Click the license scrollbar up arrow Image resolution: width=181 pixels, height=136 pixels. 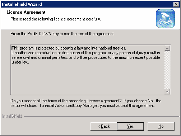tap(167, 48)
